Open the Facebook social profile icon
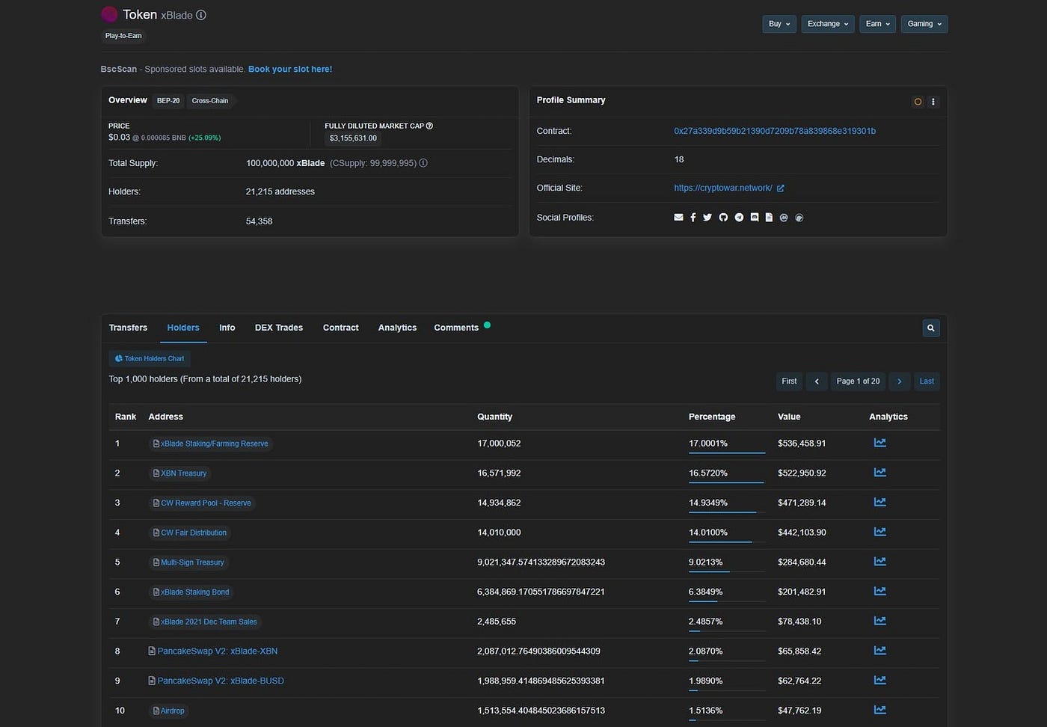Screen dimensions: 1047x727 point(693,218)
